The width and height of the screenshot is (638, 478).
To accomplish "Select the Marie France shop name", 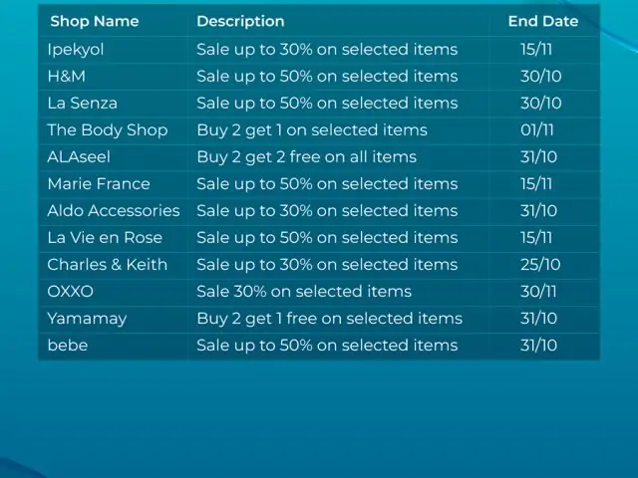I will [99, 183].
